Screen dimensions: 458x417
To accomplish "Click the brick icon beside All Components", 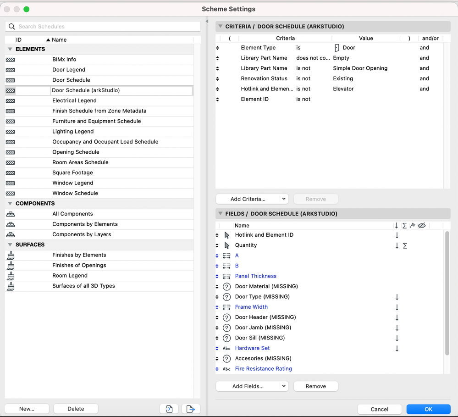I will 11,214.
